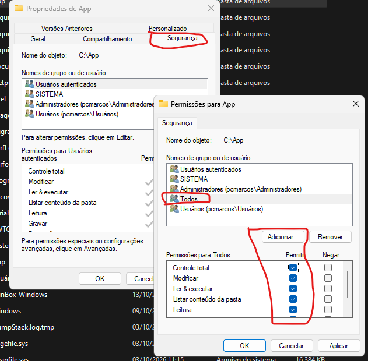The image size is (368, 361).
Task: Toggle Permitir for Listar conteúdo da pasta
Action: coord(293,299)
